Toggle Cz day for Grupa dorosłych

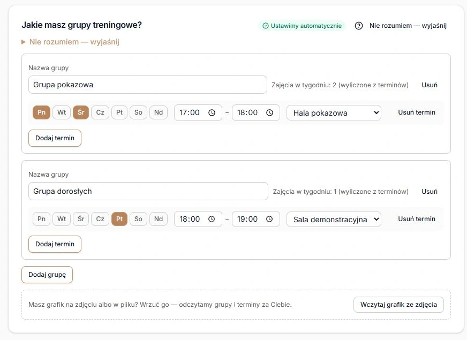click(100, 219)
